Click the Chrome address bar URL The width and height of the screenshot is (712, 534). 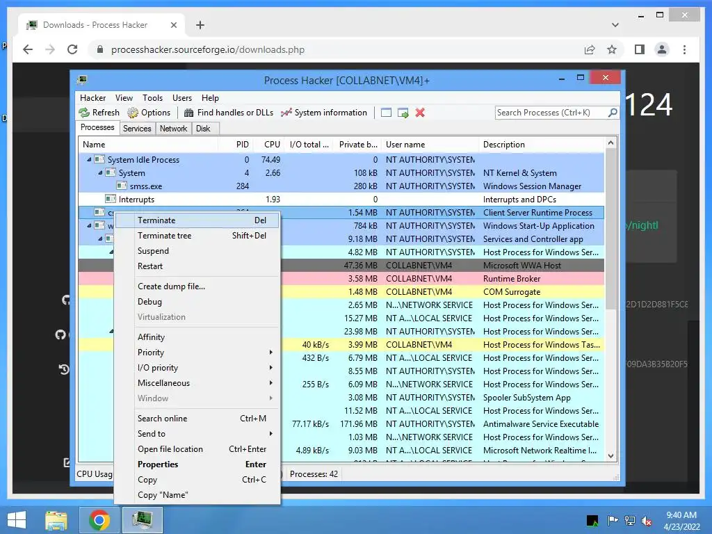click(x=207, y=49)
